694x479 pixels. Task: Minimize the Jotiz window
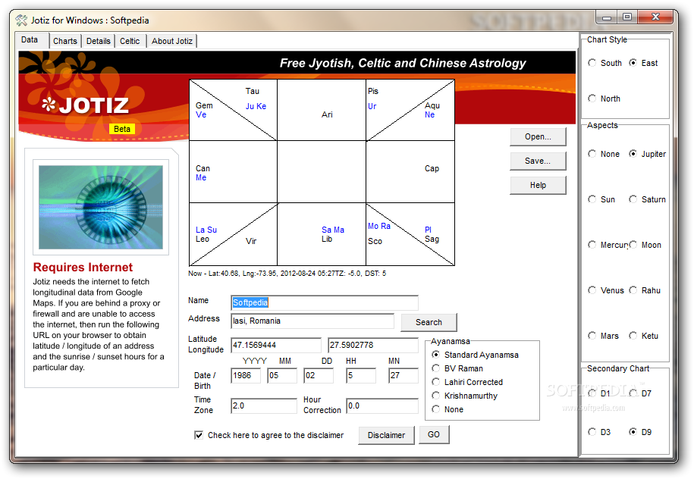click(606, 17)
